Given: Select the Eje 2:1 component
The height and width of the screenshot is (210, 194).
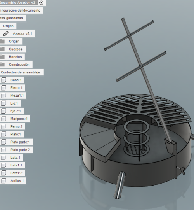Looking at the screenshot, I should [x=16, y=111].
